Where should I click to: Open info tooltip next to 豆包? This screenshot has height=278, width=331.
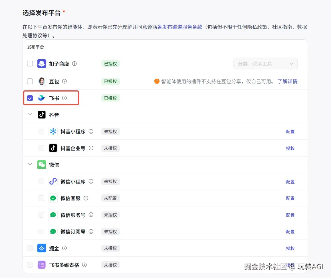pyautogui.click(x=64, y=81)
